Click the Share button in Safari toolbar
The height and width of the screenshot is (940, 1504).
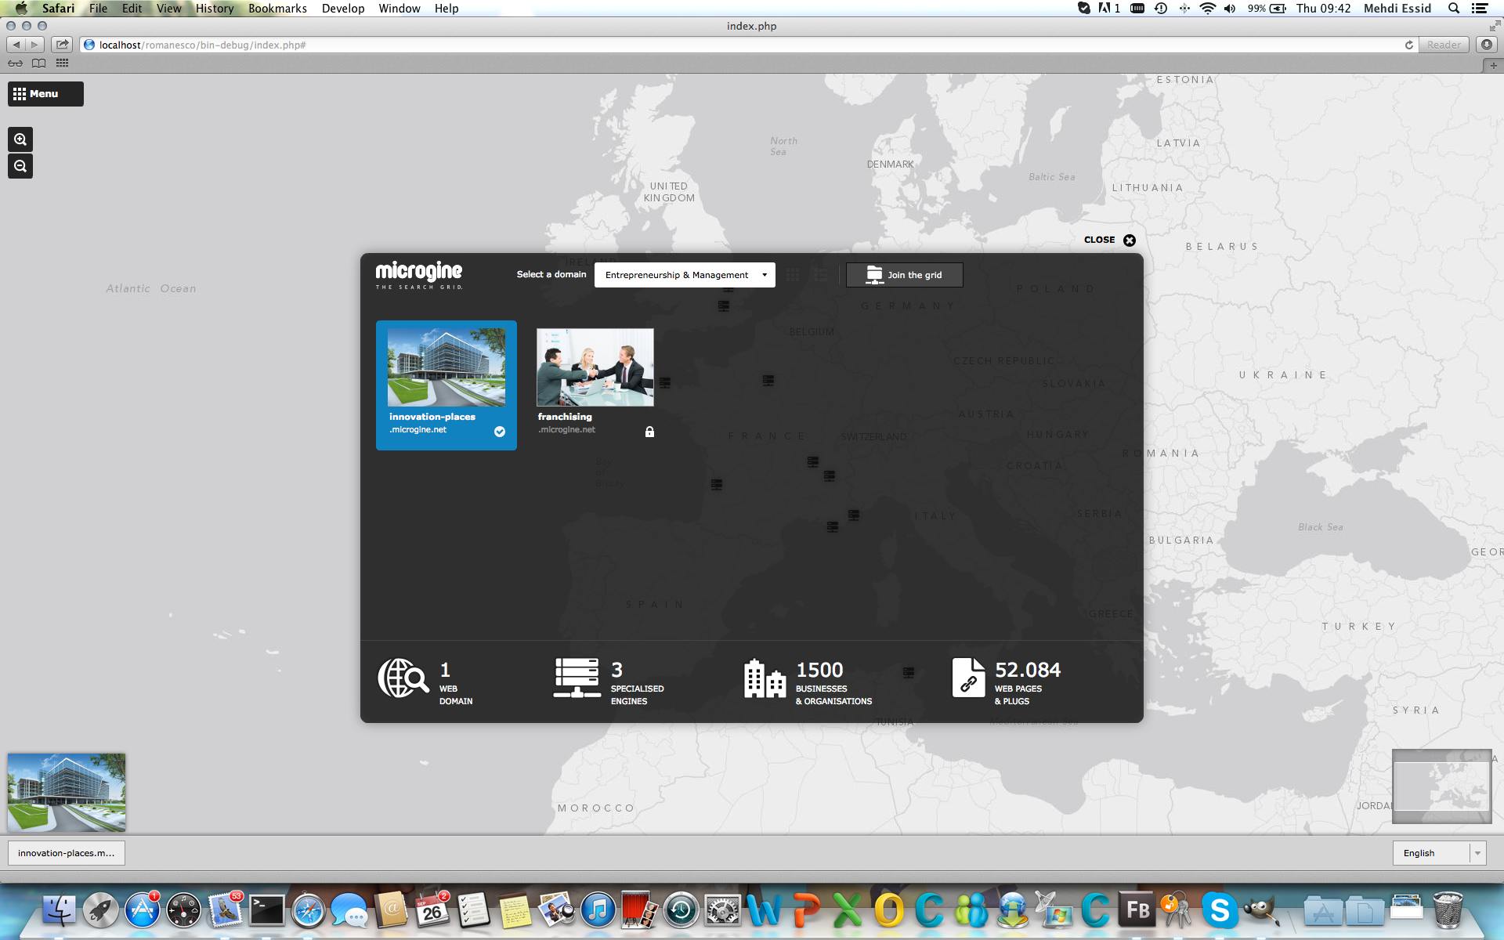pos(63,45)
